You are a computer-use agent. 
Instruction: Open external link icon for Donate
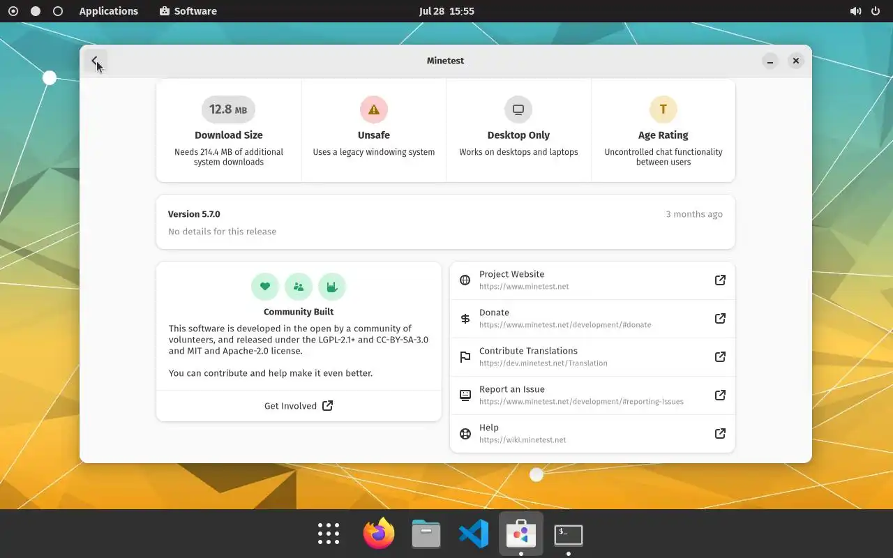pos(720,318)
